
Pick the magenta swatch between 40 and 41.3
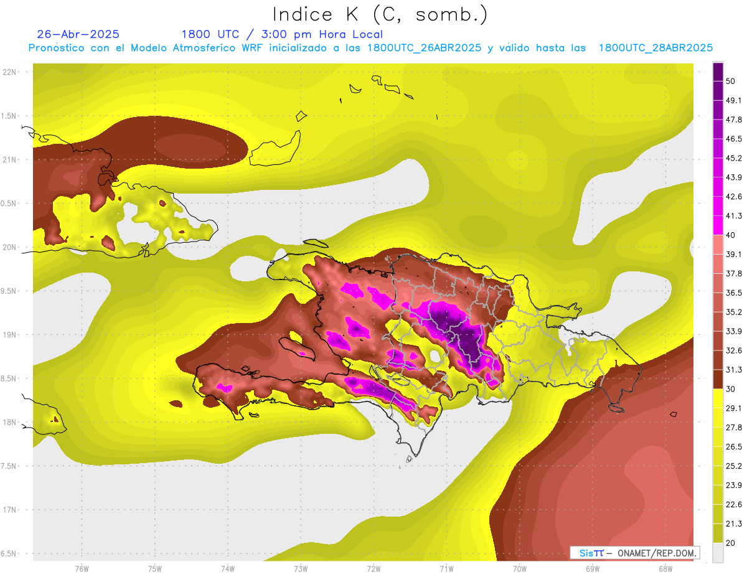pyautogui.click(x=718, y=225)
